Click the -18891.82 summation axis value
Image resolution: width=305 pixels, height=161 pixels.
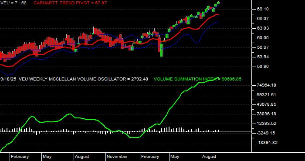(x=267, y=143)
